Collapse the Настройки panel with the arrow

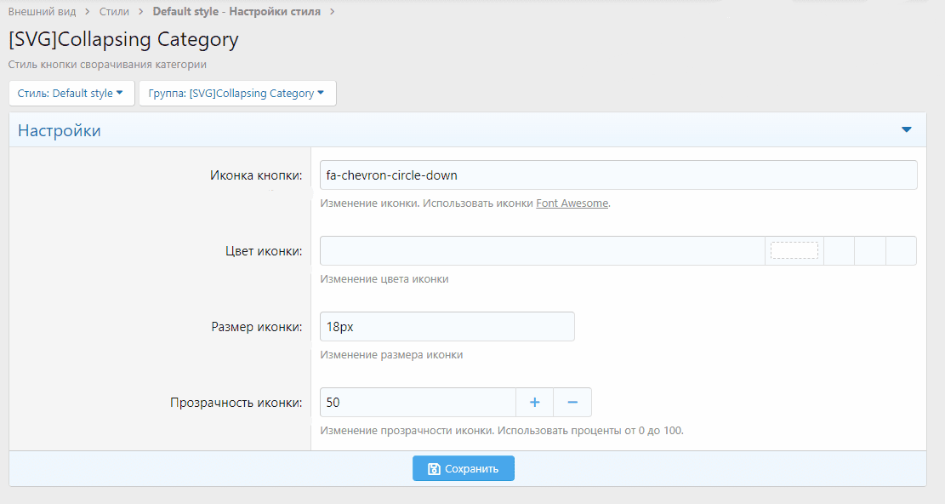click(906, 130)
